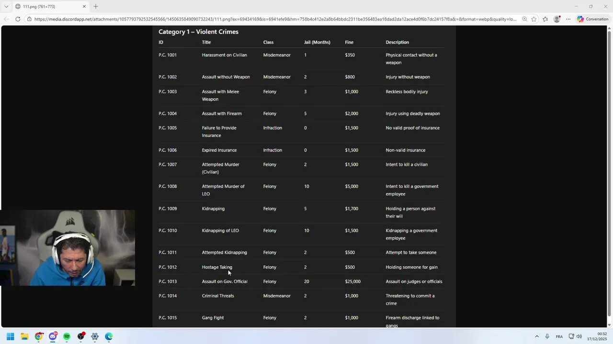
Task: Click 'Reckless bodily injury' description
Action: coord(407,92)
